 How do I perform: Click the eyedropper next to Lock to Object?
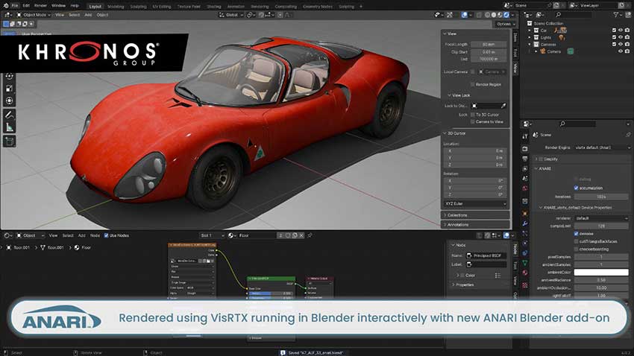point(503,106)
